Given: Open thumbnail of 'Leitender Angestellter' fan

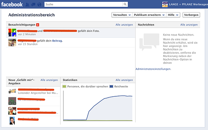Looking at the screenshot, I should pos(12,91).
